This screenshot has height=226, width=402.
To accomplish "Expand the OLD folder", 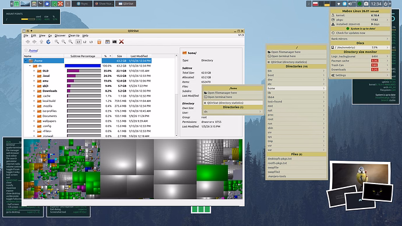I will [34, 70].
